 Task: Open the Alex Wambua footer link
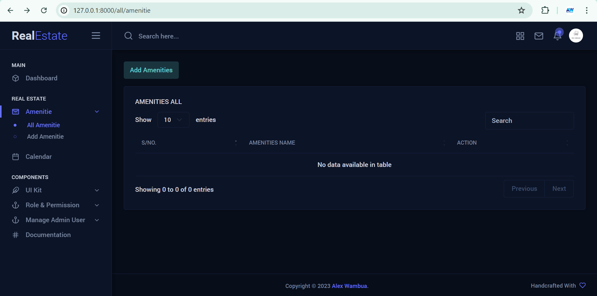pyautogui.click(x=349, y=286)
